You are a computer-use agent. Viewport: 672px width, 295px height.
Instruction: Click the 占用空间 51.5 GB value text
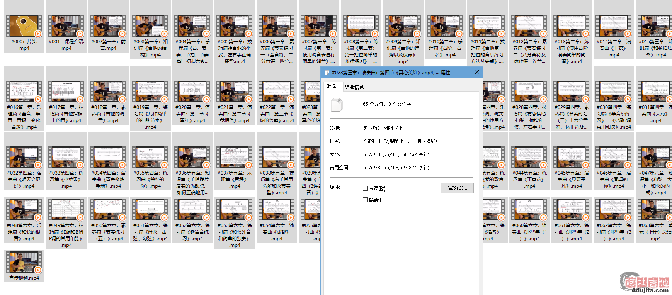click(396, 168)
